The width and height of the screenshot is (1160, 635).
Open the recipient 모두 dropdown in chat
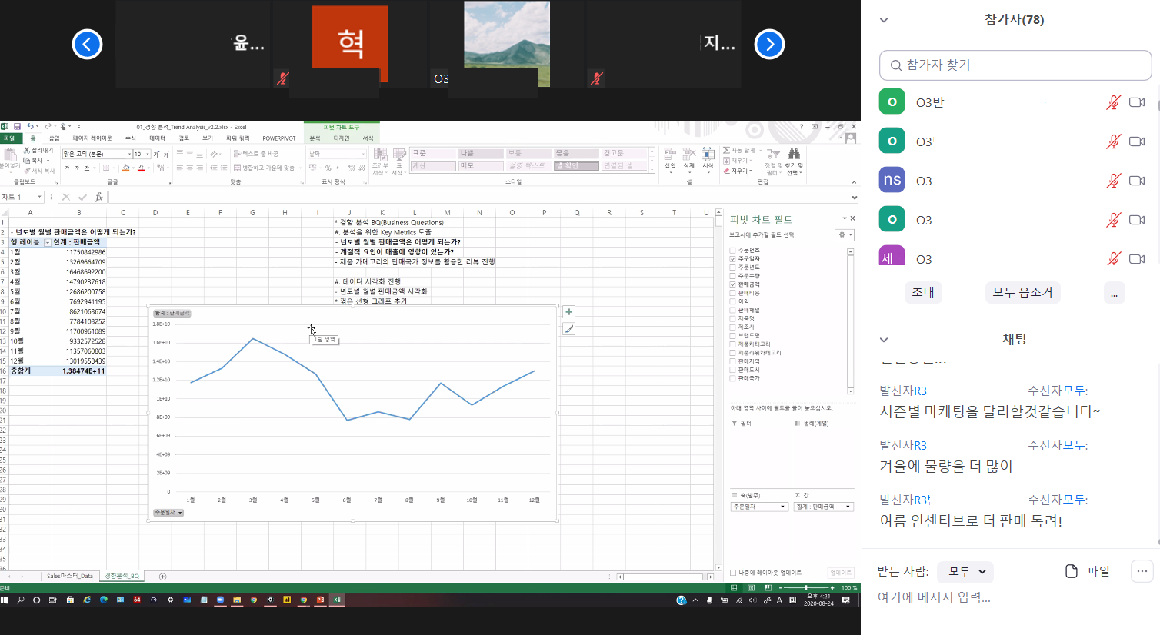(x=967, y=572)
